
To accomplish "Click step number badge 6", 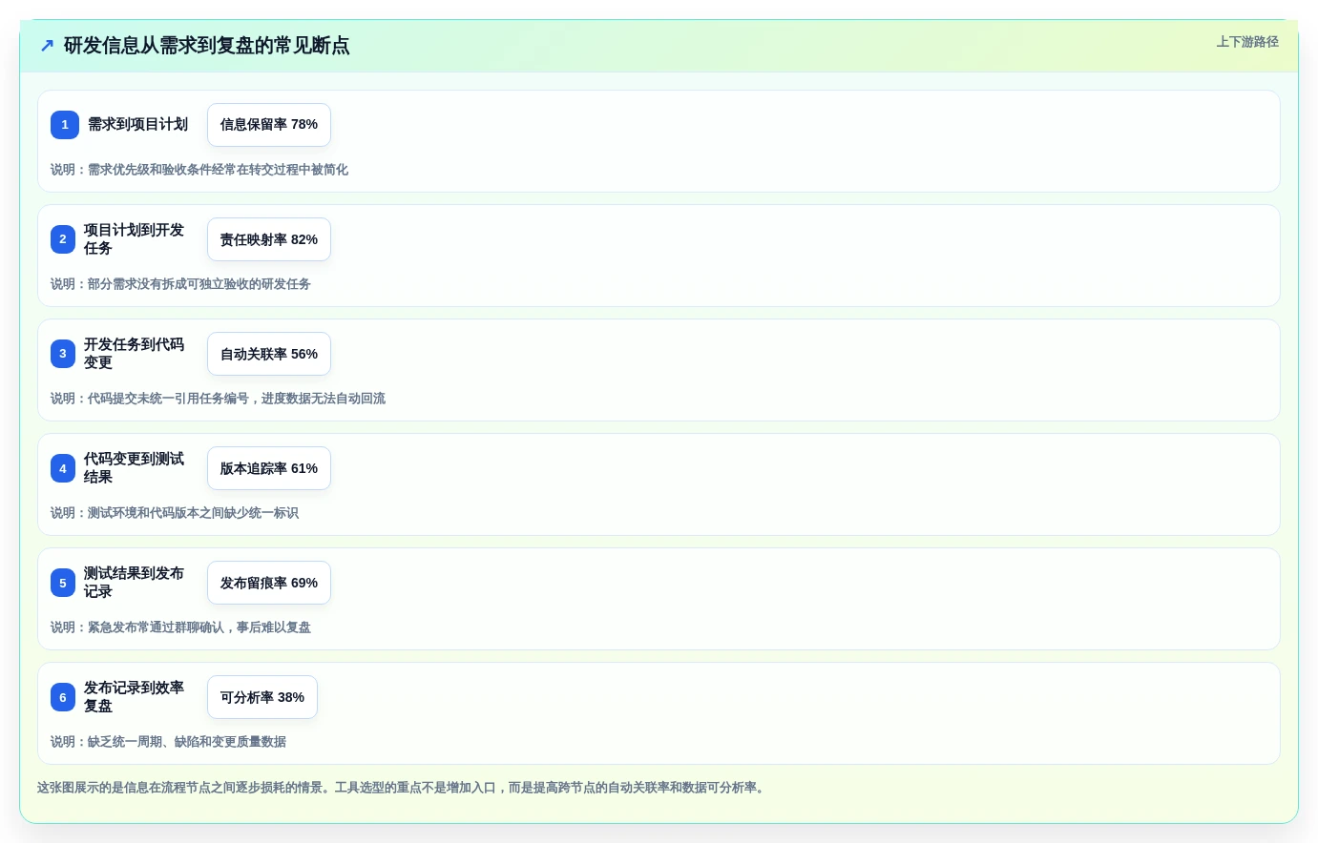I will tap(63, 697).
